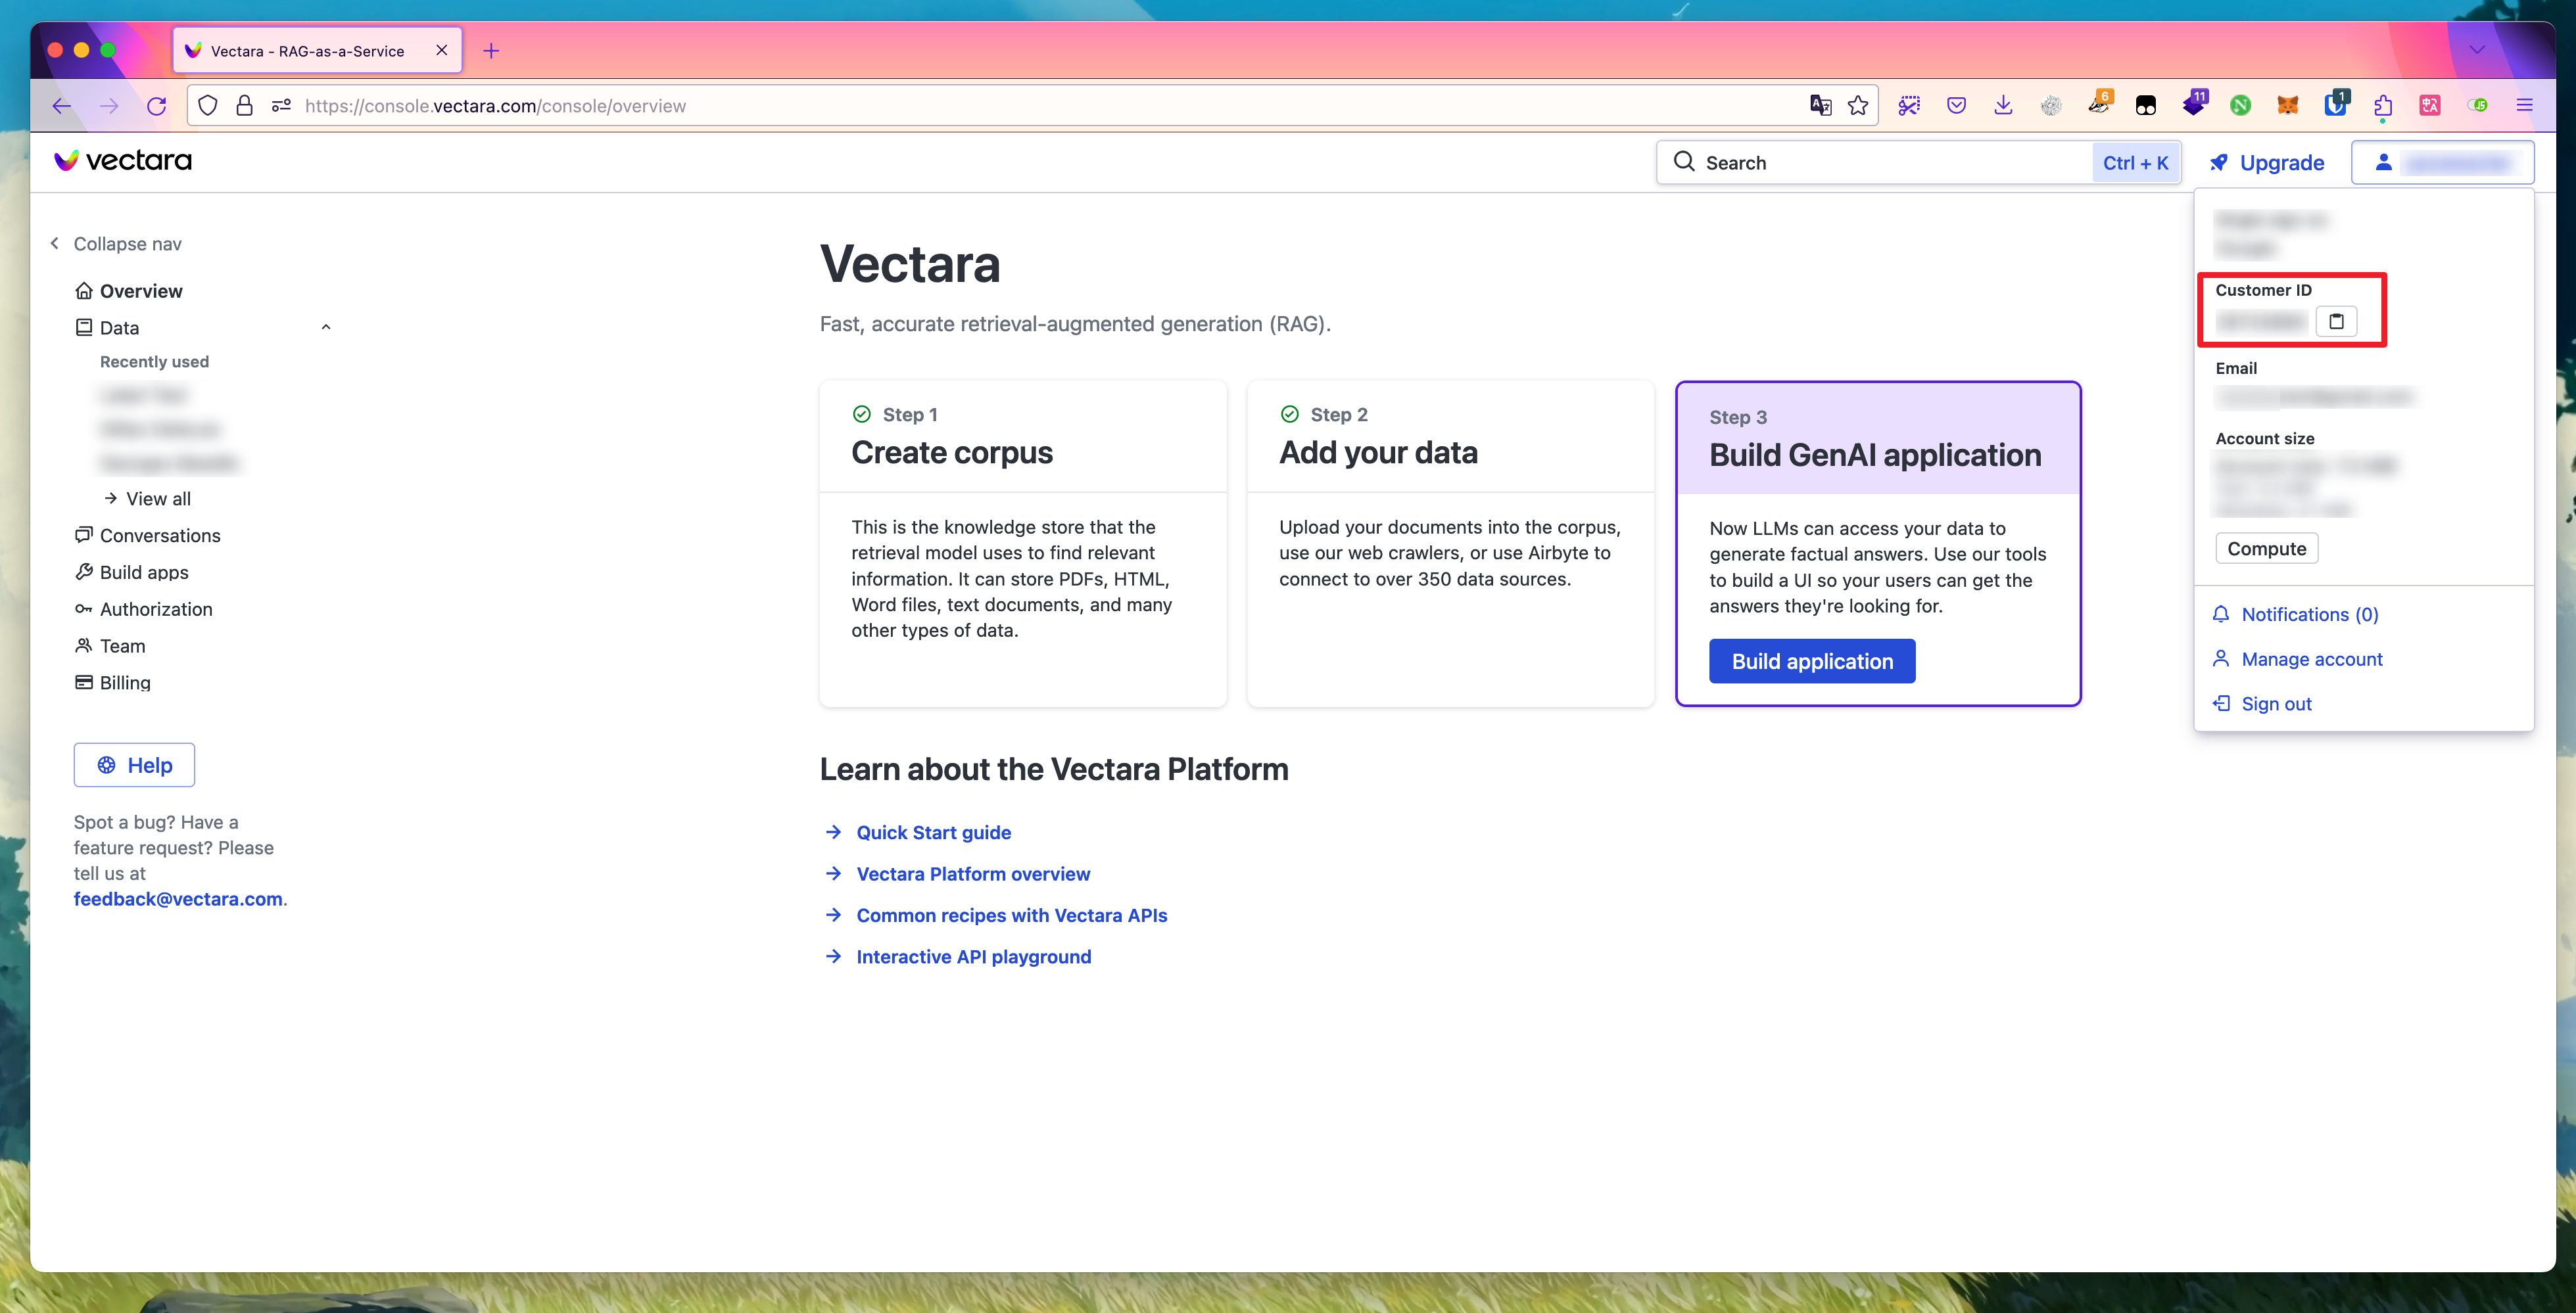Go to Authorization in the sidebar
The width and height of the screenshot is (2576, 1313).
155,610
